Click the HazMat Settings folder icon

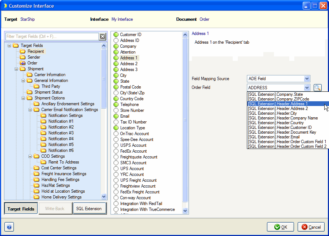tap(36, 185)
